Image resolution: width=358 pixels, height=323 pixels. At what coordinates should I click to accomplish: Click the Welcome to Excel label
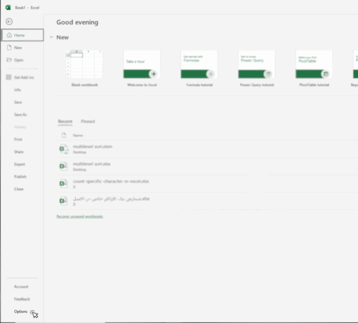tap(142, 85)
